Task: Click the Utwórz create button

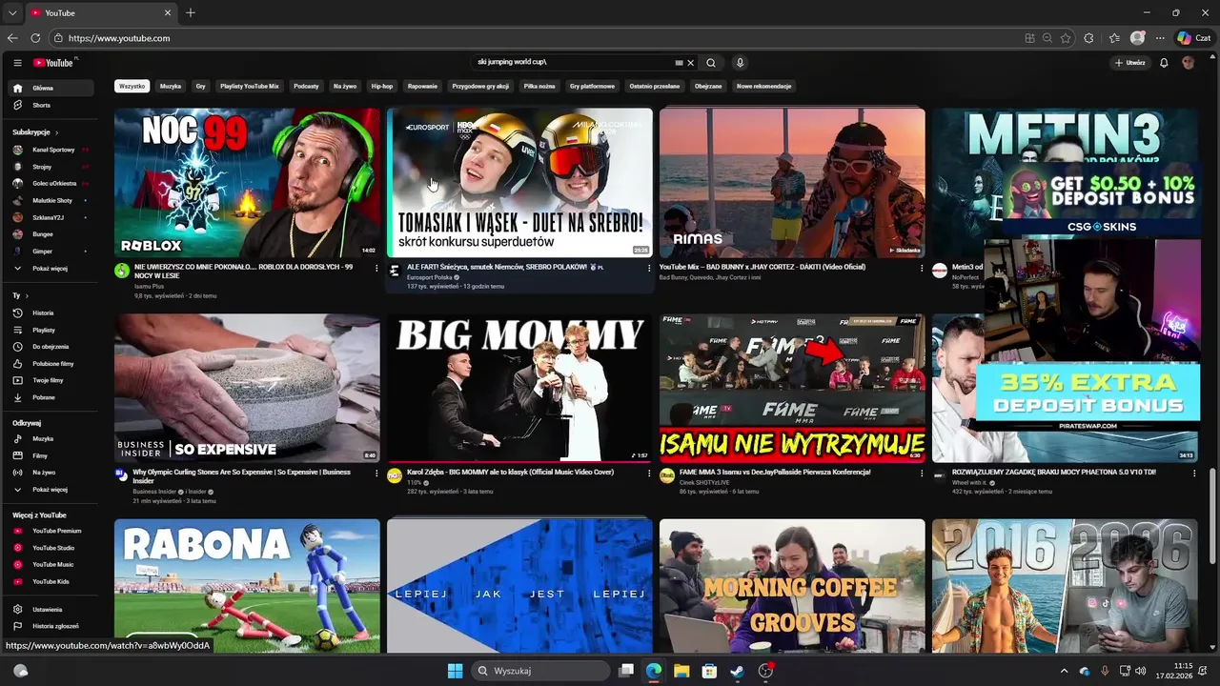Action: (1129, 63)
